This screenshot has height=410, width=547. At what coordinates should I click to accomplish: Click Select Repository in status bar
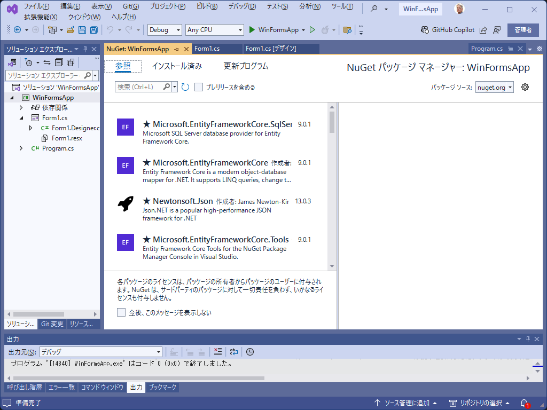pyautogui.click(x=479, y=403)
